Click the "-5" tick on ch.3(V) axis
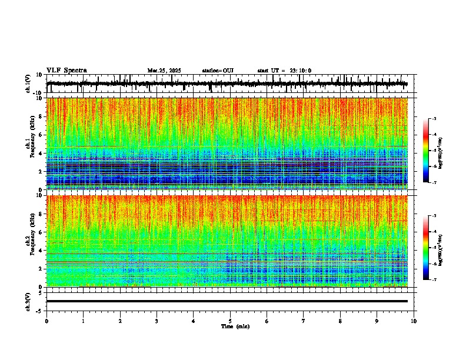Viewport: 466px width, 360px height. 39,311
